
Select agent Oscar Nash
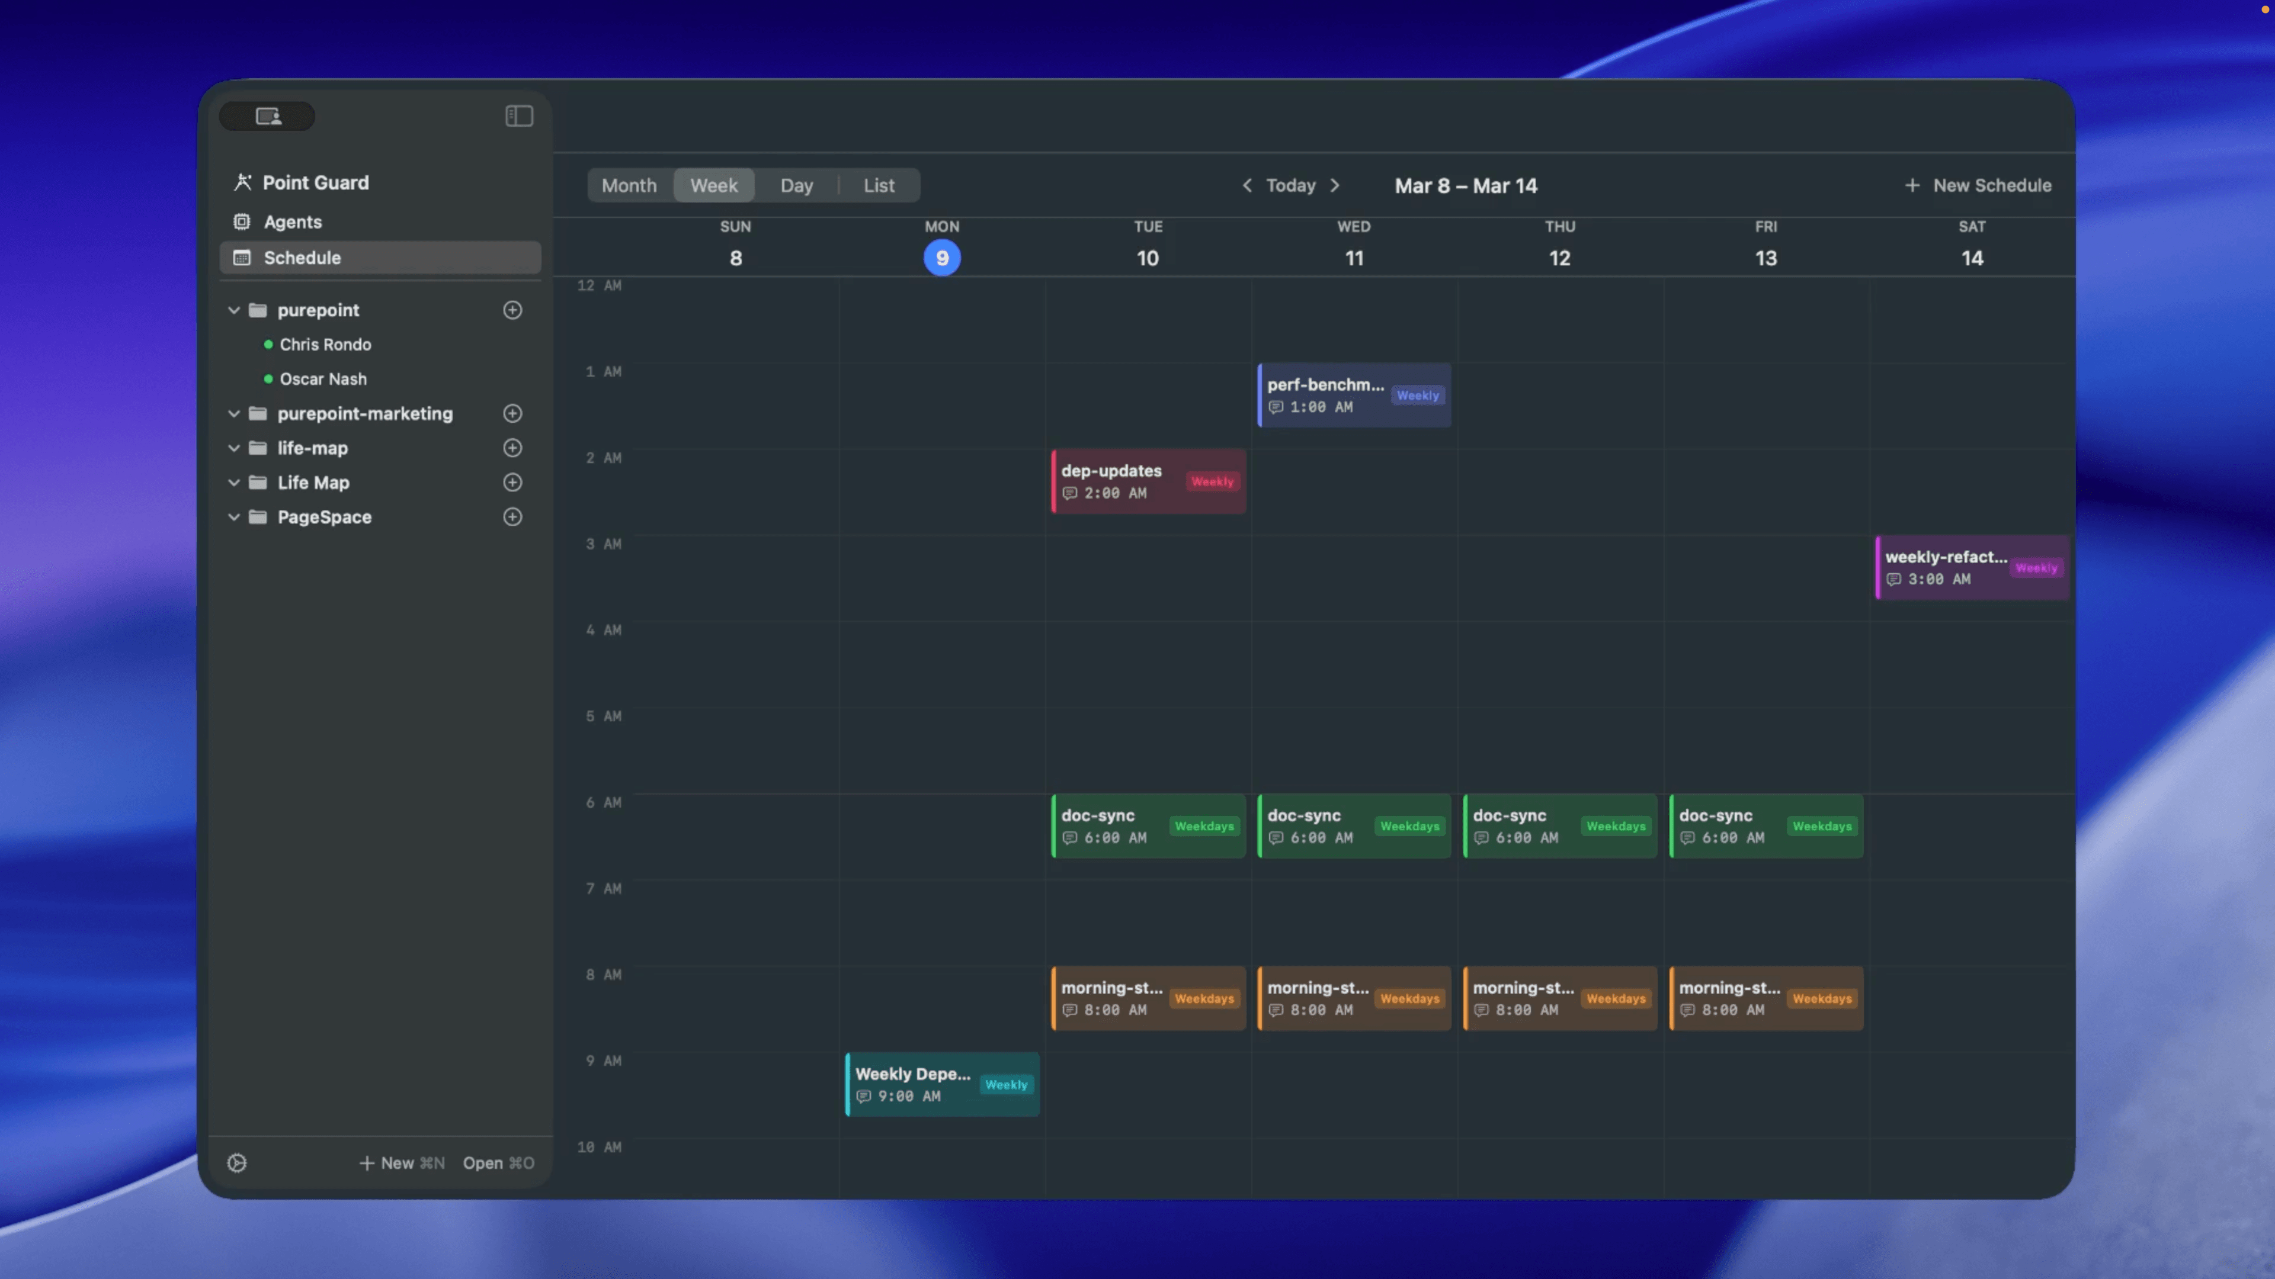323,379
